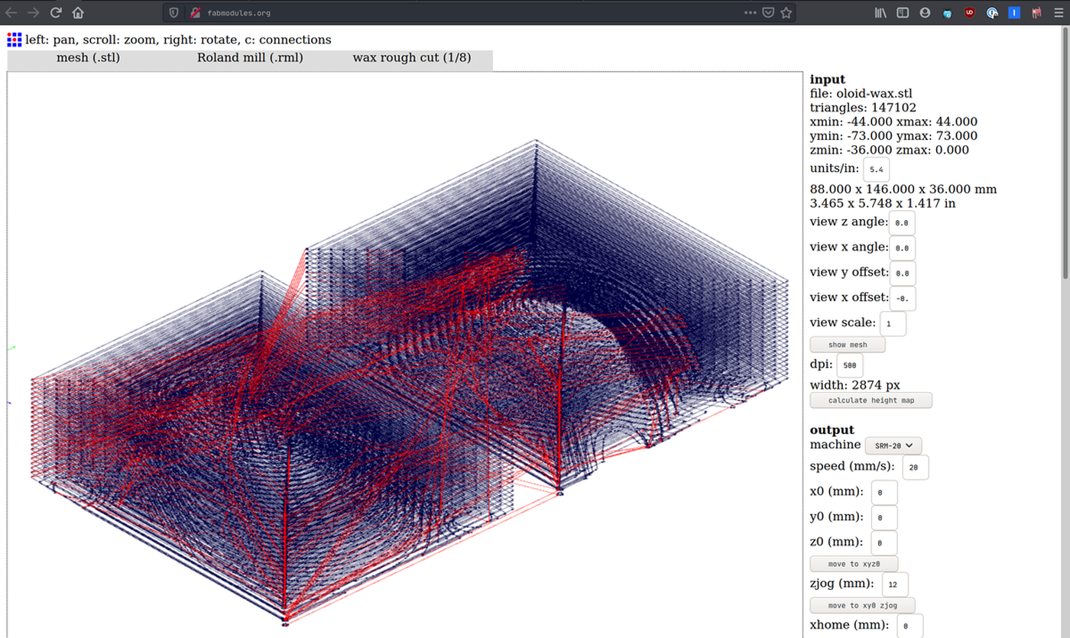Click the insecure connection lock icon

[196, 13]
